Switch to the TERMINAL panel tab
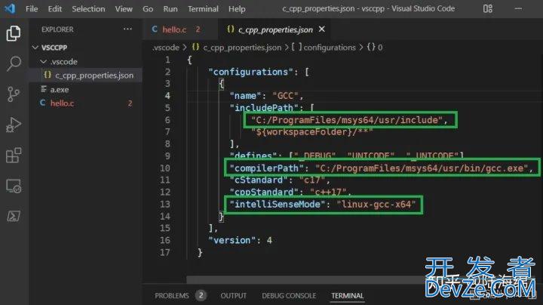The image size is (543, 305). point(348,296)
